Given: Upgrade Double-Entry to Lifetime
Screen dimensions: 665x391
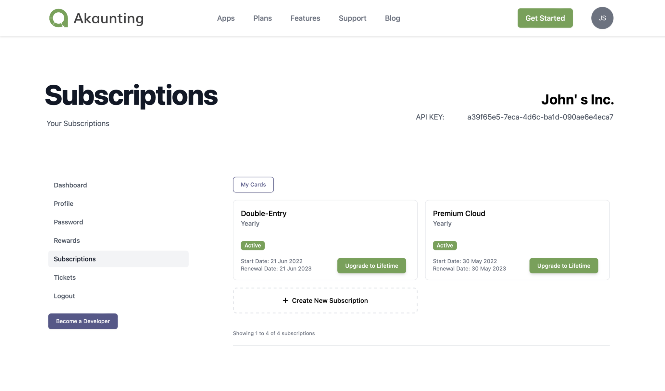Looking at the screenshot, I should coord(371,265).
